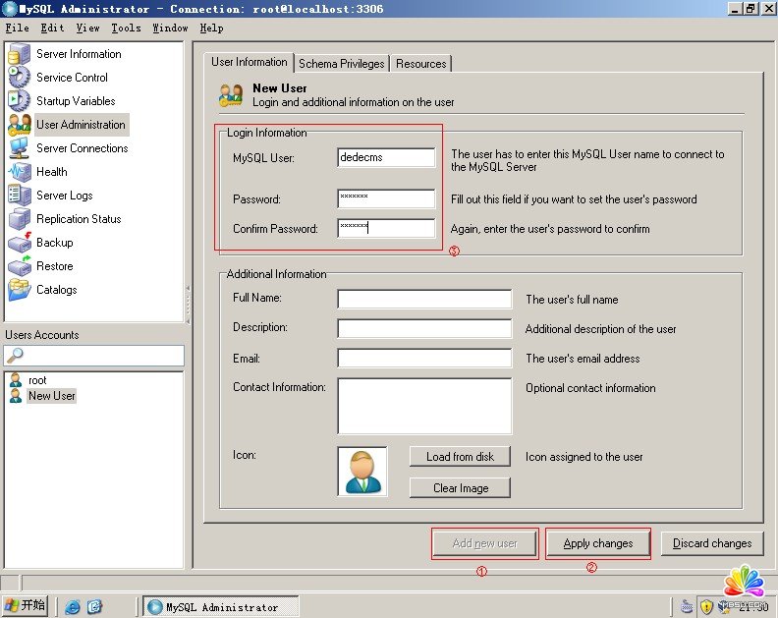Click the Apply changes button

(x=597, y=543)
